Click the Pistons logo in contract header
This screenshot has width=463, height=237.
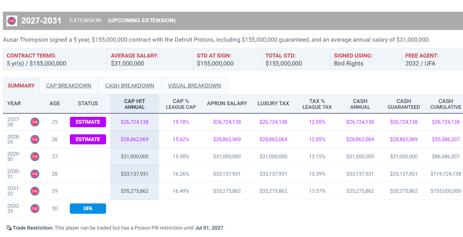(12, 21)
